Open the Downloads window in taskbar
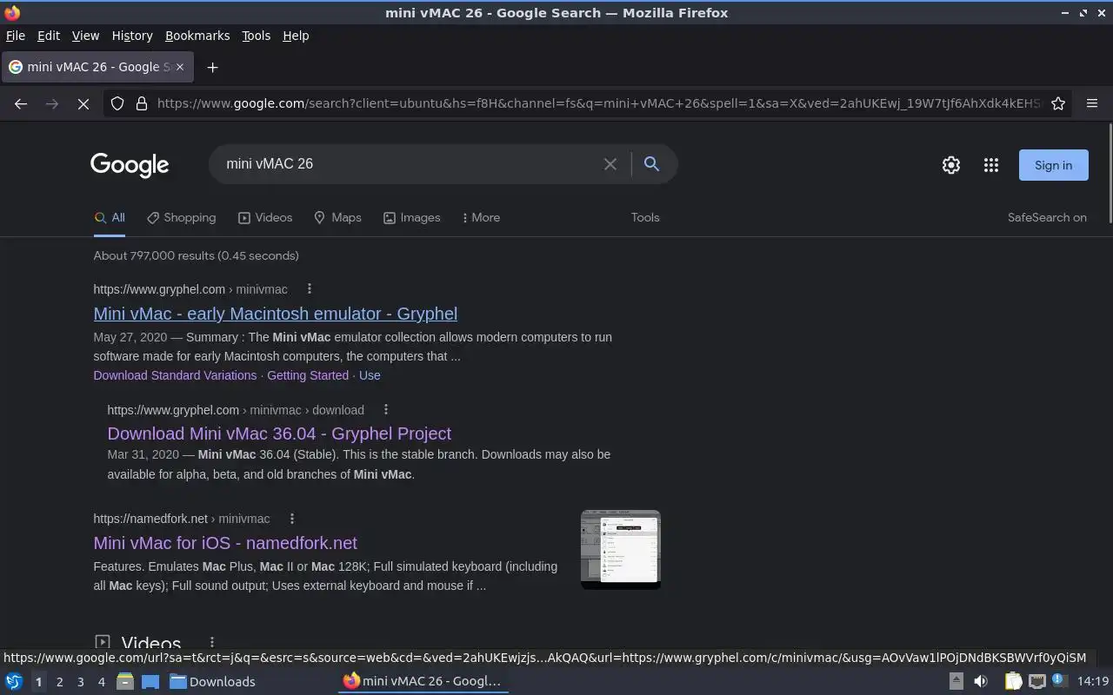 tap(212, 682)
